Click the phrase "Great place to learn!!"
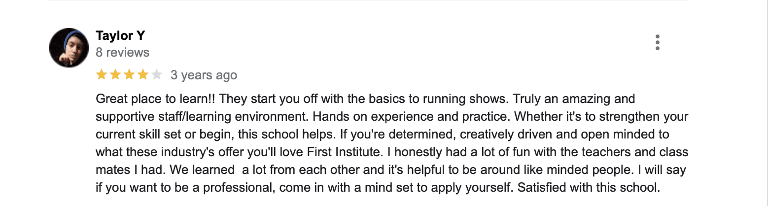768x206 pixels. pos(156,99)
